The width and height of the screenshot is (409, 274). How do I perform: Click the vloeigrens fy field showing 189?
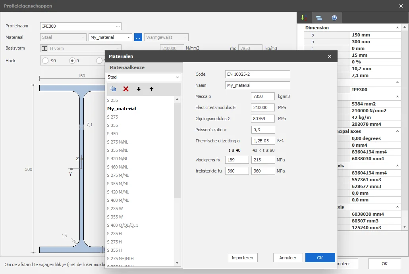[237, 160]
